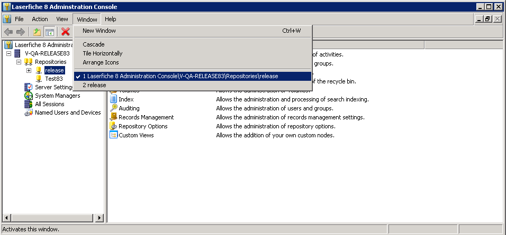Open the Help menu

tap(111, 19)
